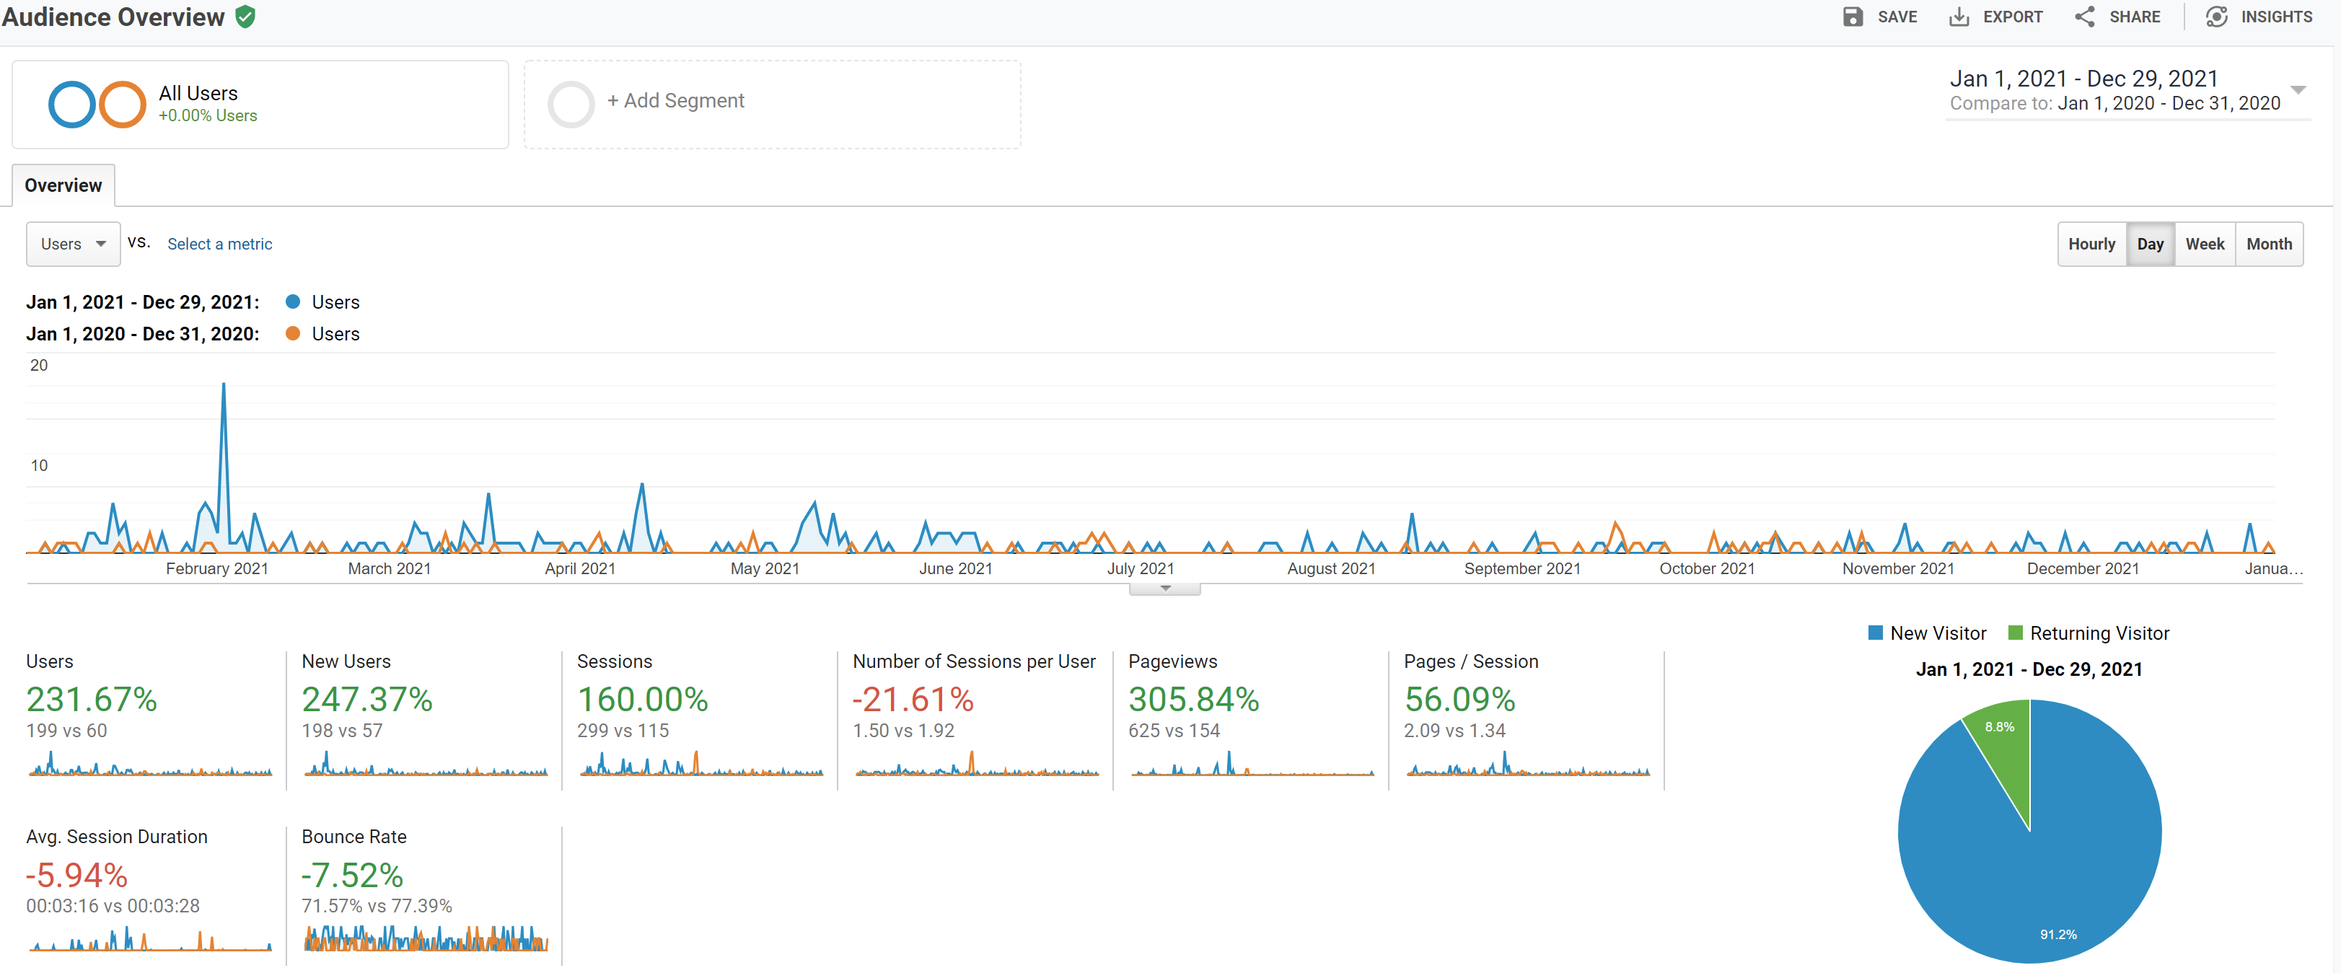The image size is (2341, 973).
Task: Open Insights via its circular icon
Action: 2216,17
